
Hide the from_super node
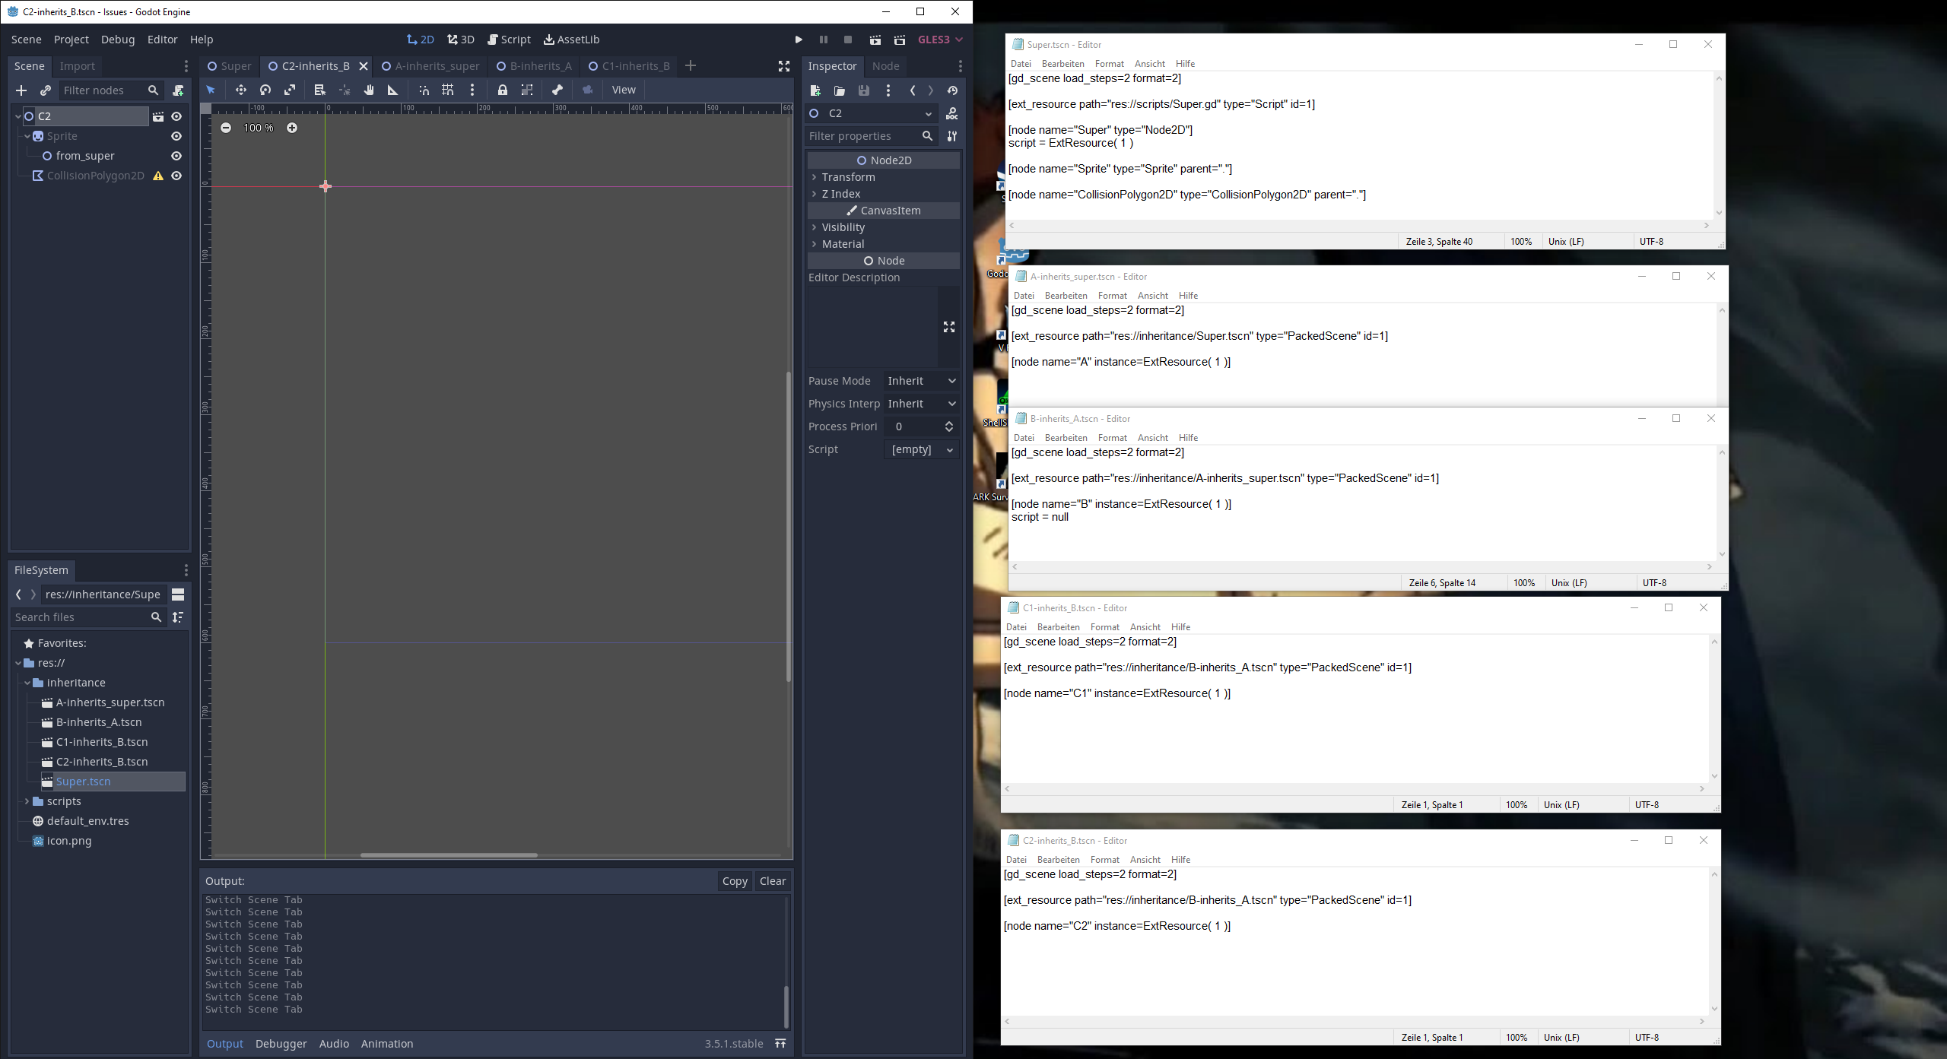pos(176,156)
